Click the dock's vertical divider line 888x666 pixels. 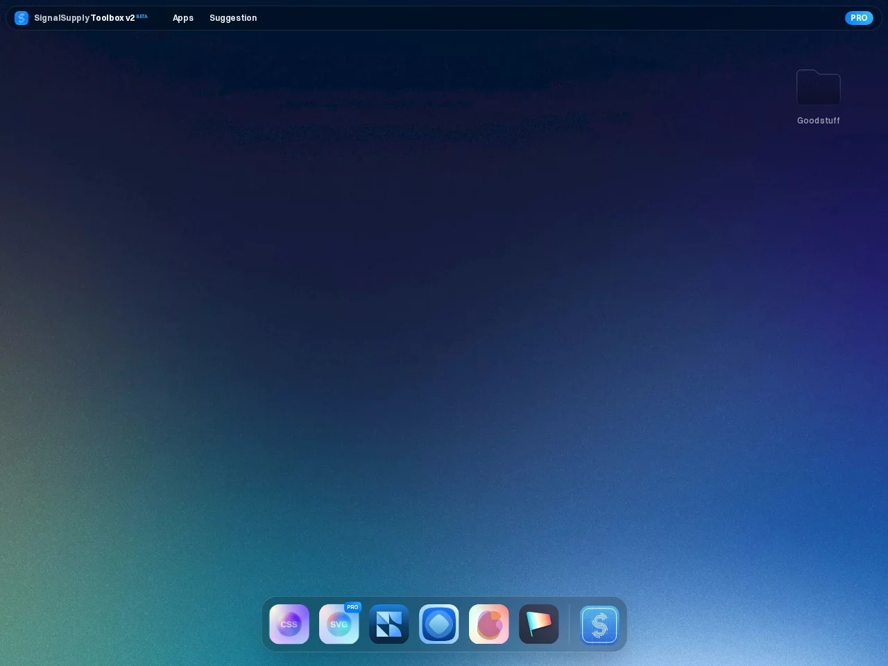click(x=570, y=624)
